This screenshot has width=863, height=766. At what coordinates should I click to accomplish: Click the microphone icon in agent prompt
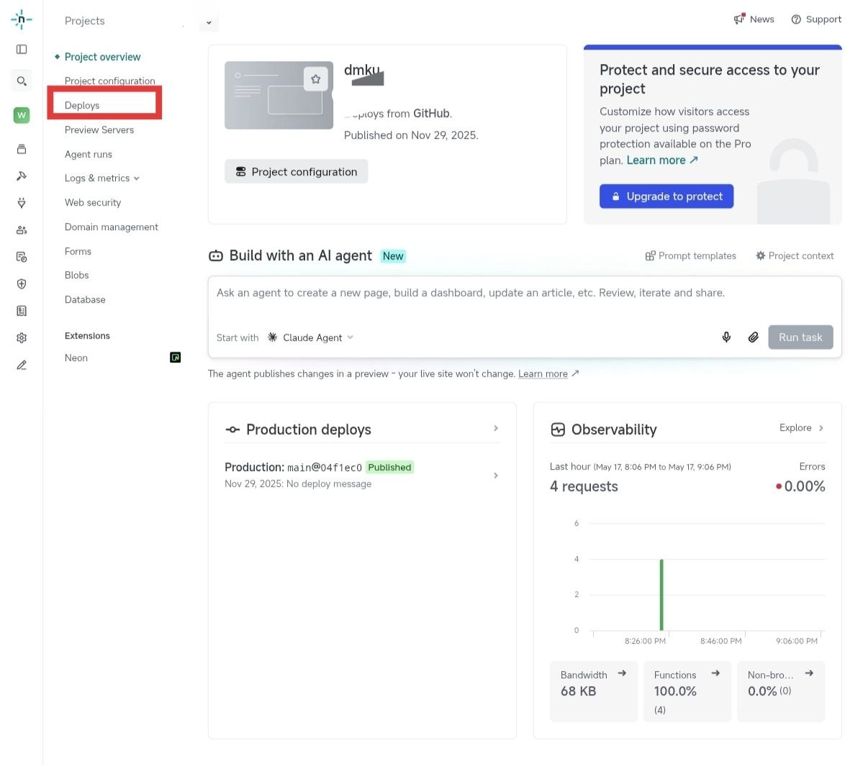pyautogui.click(x=726, y=337)
